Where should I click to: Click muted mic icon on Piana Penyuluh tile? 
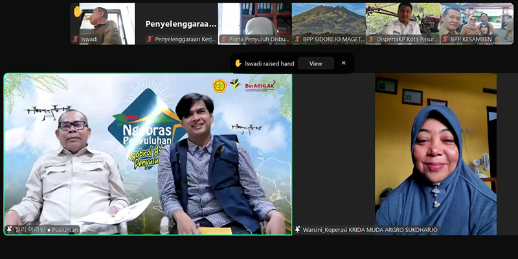(x=223, y=39)
